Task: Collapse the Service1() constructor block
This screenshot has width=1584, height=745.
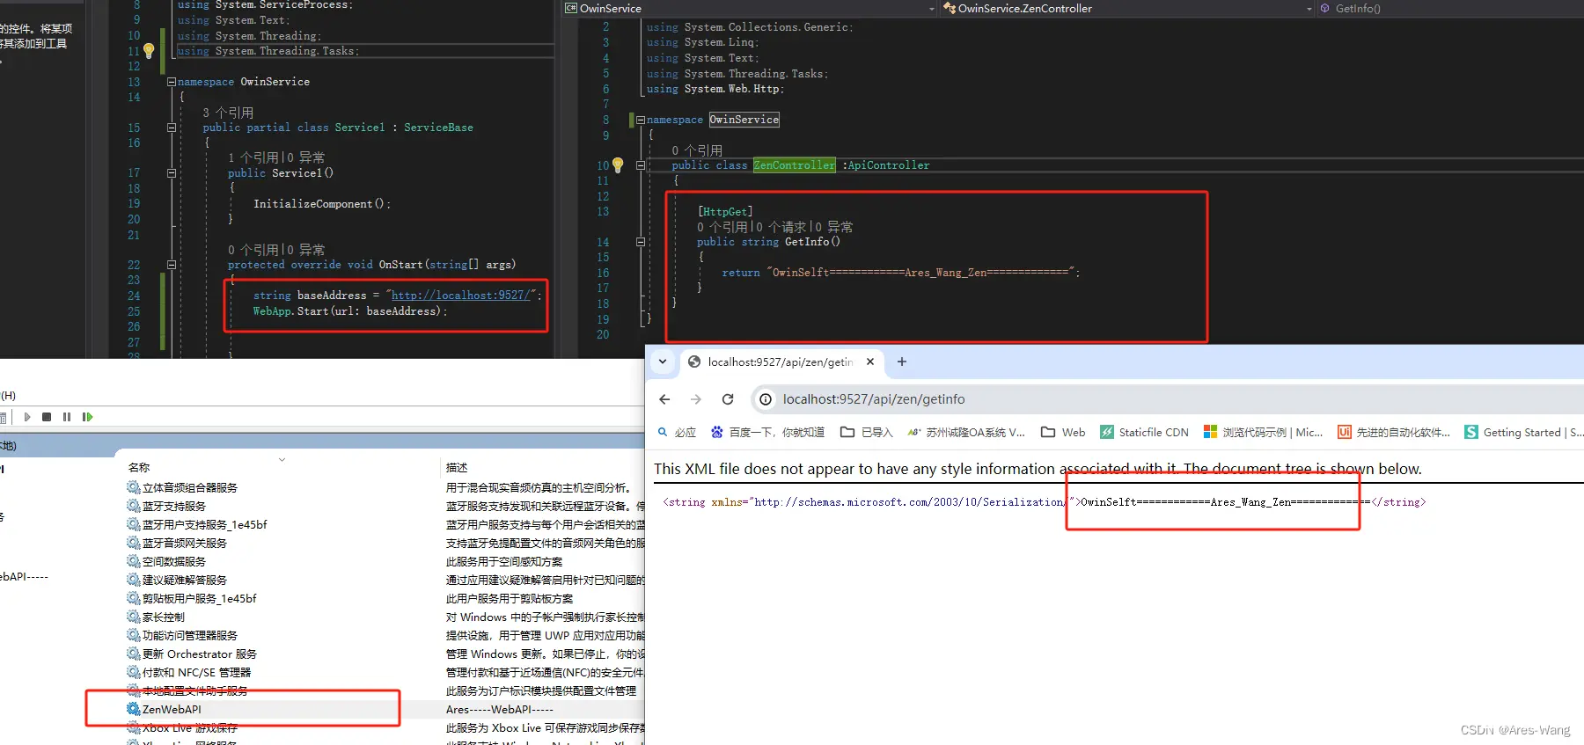Action: pyautogui.click(x=172, y=173)
